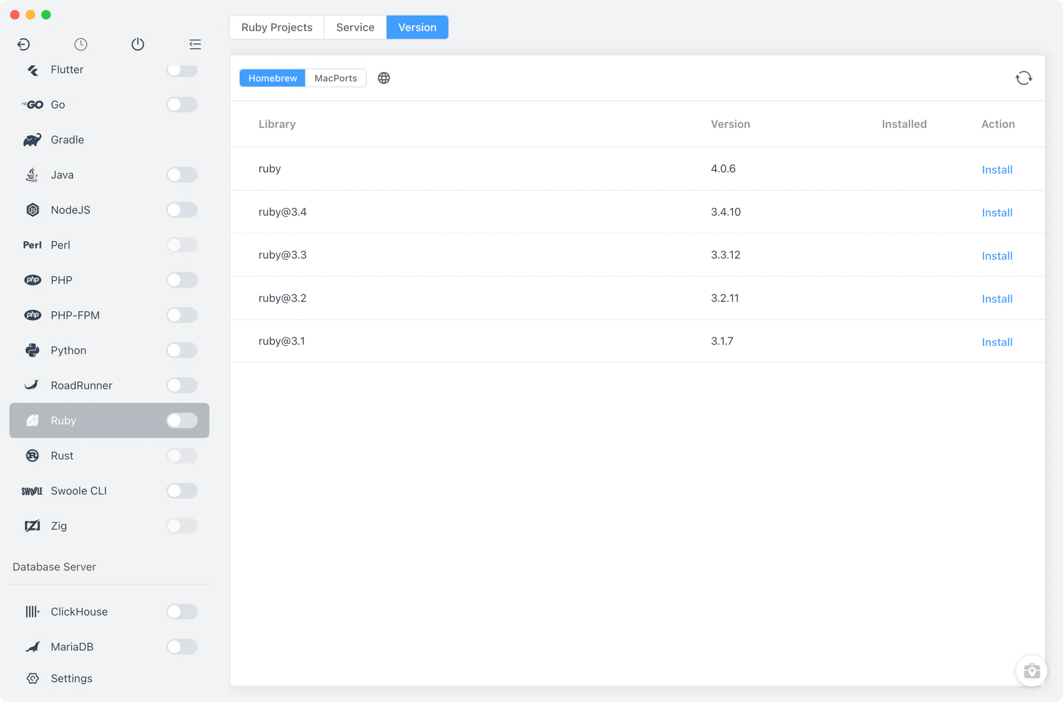Image resolution: width=1063 pixels, height=702 pixels.
Task: Click the Library column header
Action: 277,124
